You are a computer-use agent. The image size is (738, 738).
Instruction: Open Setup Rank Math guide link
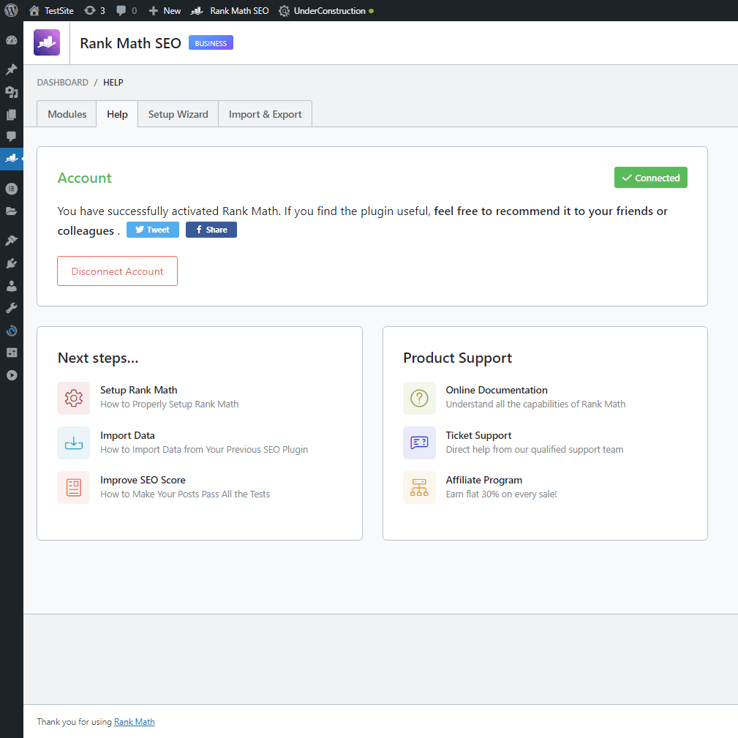click(139, 390)
